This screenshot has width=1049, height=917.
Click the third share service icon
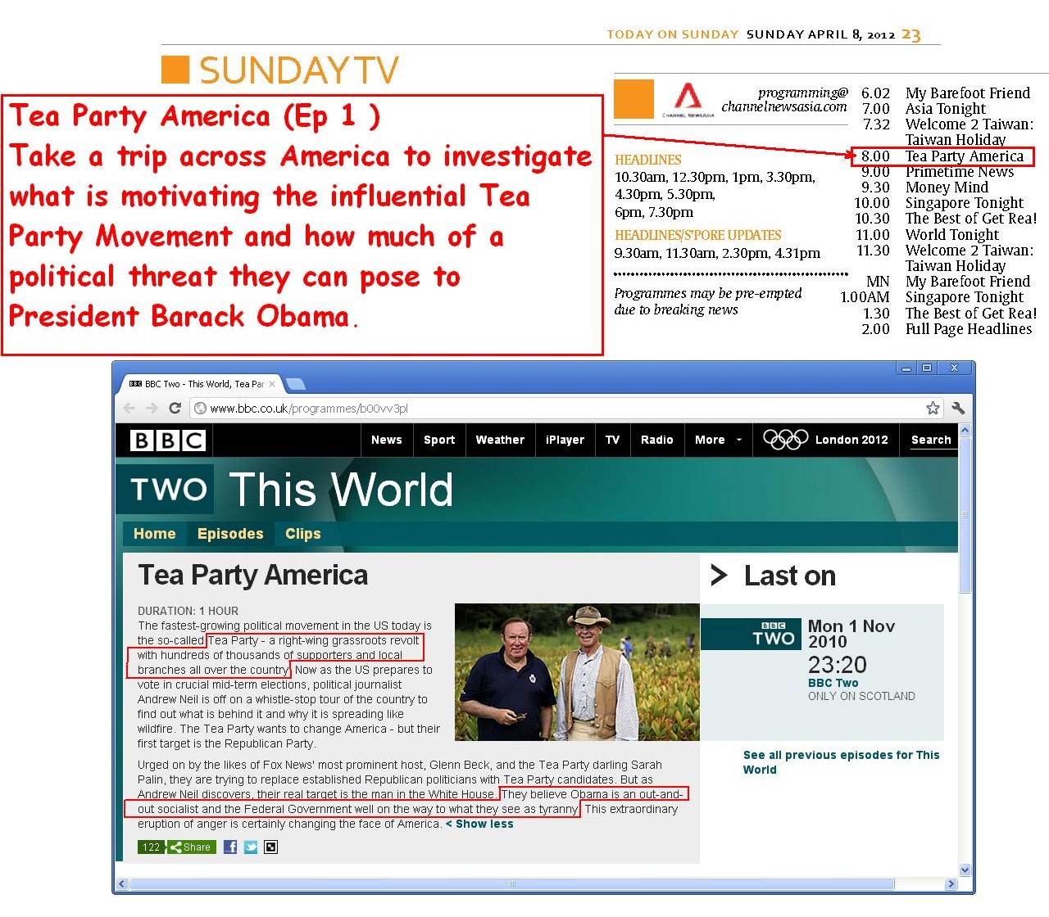tap(270, 847)
